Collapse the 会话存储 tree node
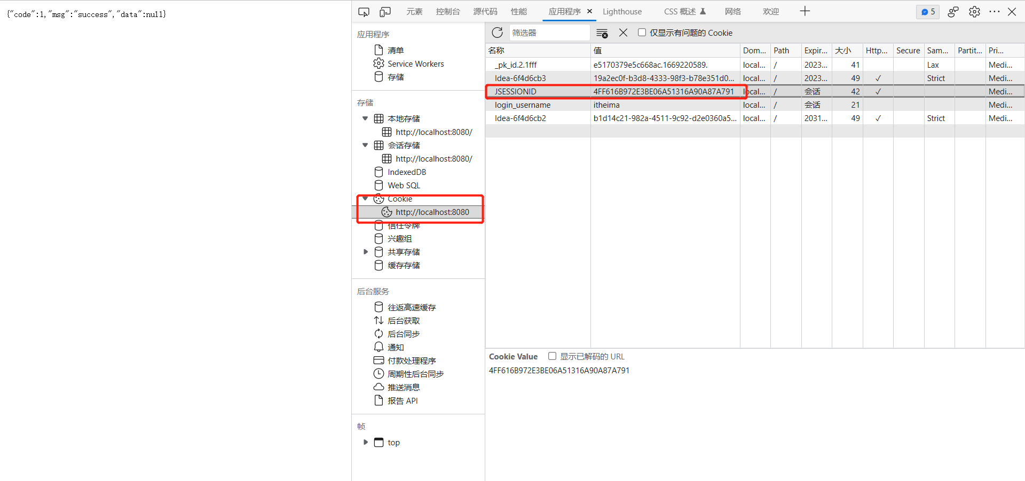This screenshot has width=1025, height=481. pyautogui.click(x=365, y=145)
